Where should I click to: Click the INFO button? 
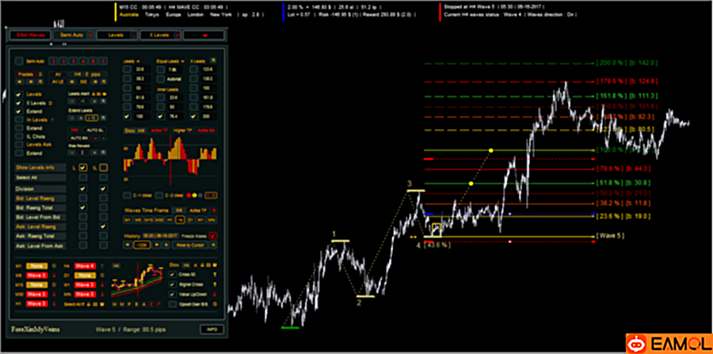212,329
